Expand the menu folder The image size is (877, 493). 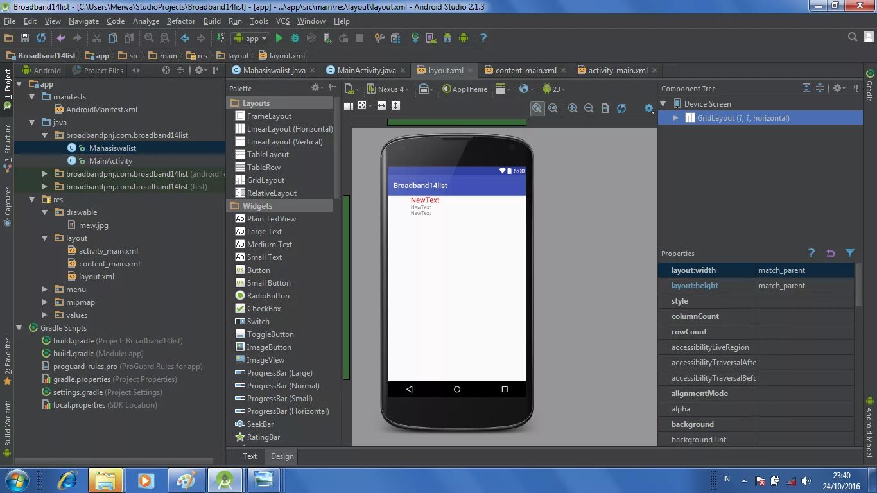click(44, 290)
